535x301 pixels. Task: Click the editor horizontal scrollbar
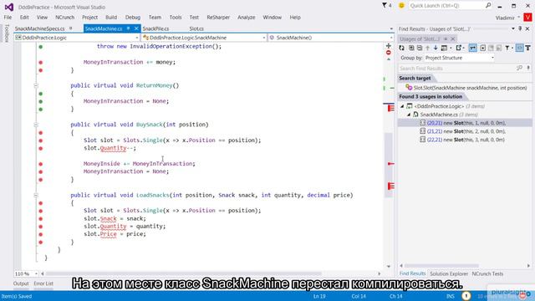pyautogui.click(x=184, y=273)
